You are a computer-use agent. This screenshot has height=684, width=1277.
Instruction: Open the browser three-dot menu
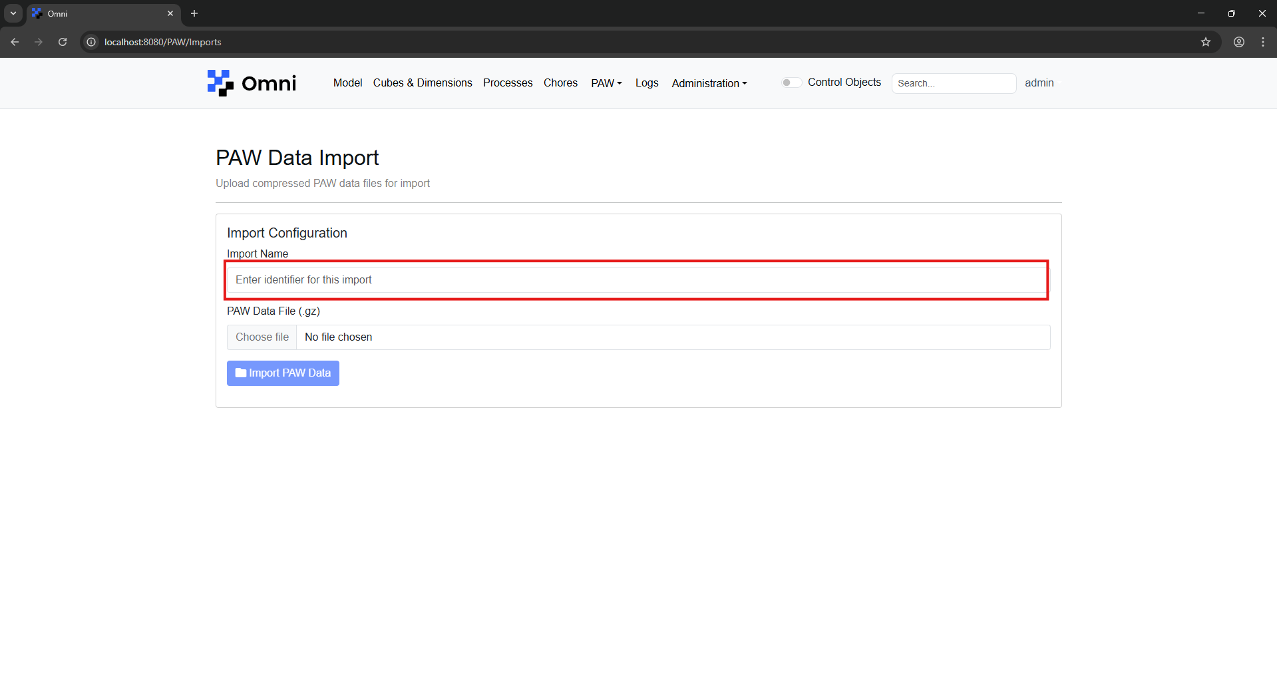pyautogui.click(x=1263, y=42)
